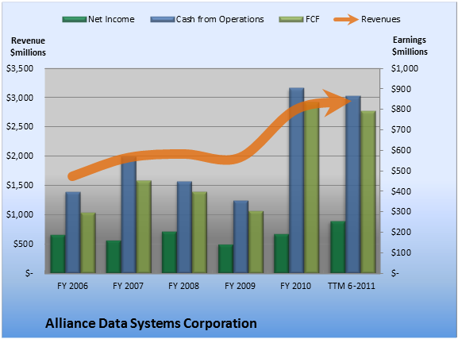Click the "FY 2008" axis label
This screenshot has width=458, height=339.
pyautogui.click(x=183, y=286)
